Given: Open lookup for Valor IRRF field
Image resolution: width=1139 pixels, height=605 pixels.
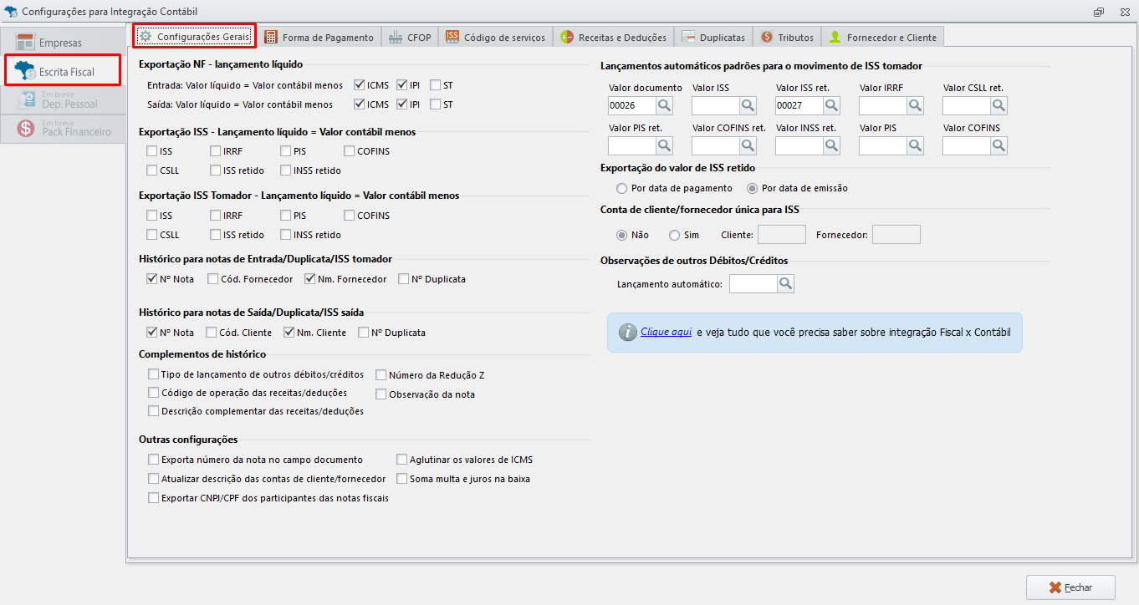Looking at the screenshot, I should pos(915,105).
